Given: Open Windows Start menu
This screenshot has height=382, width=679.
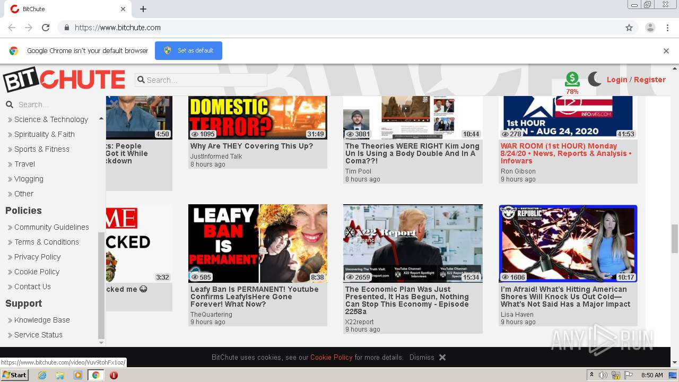Looking at the screenshot, I should point(15,375).
